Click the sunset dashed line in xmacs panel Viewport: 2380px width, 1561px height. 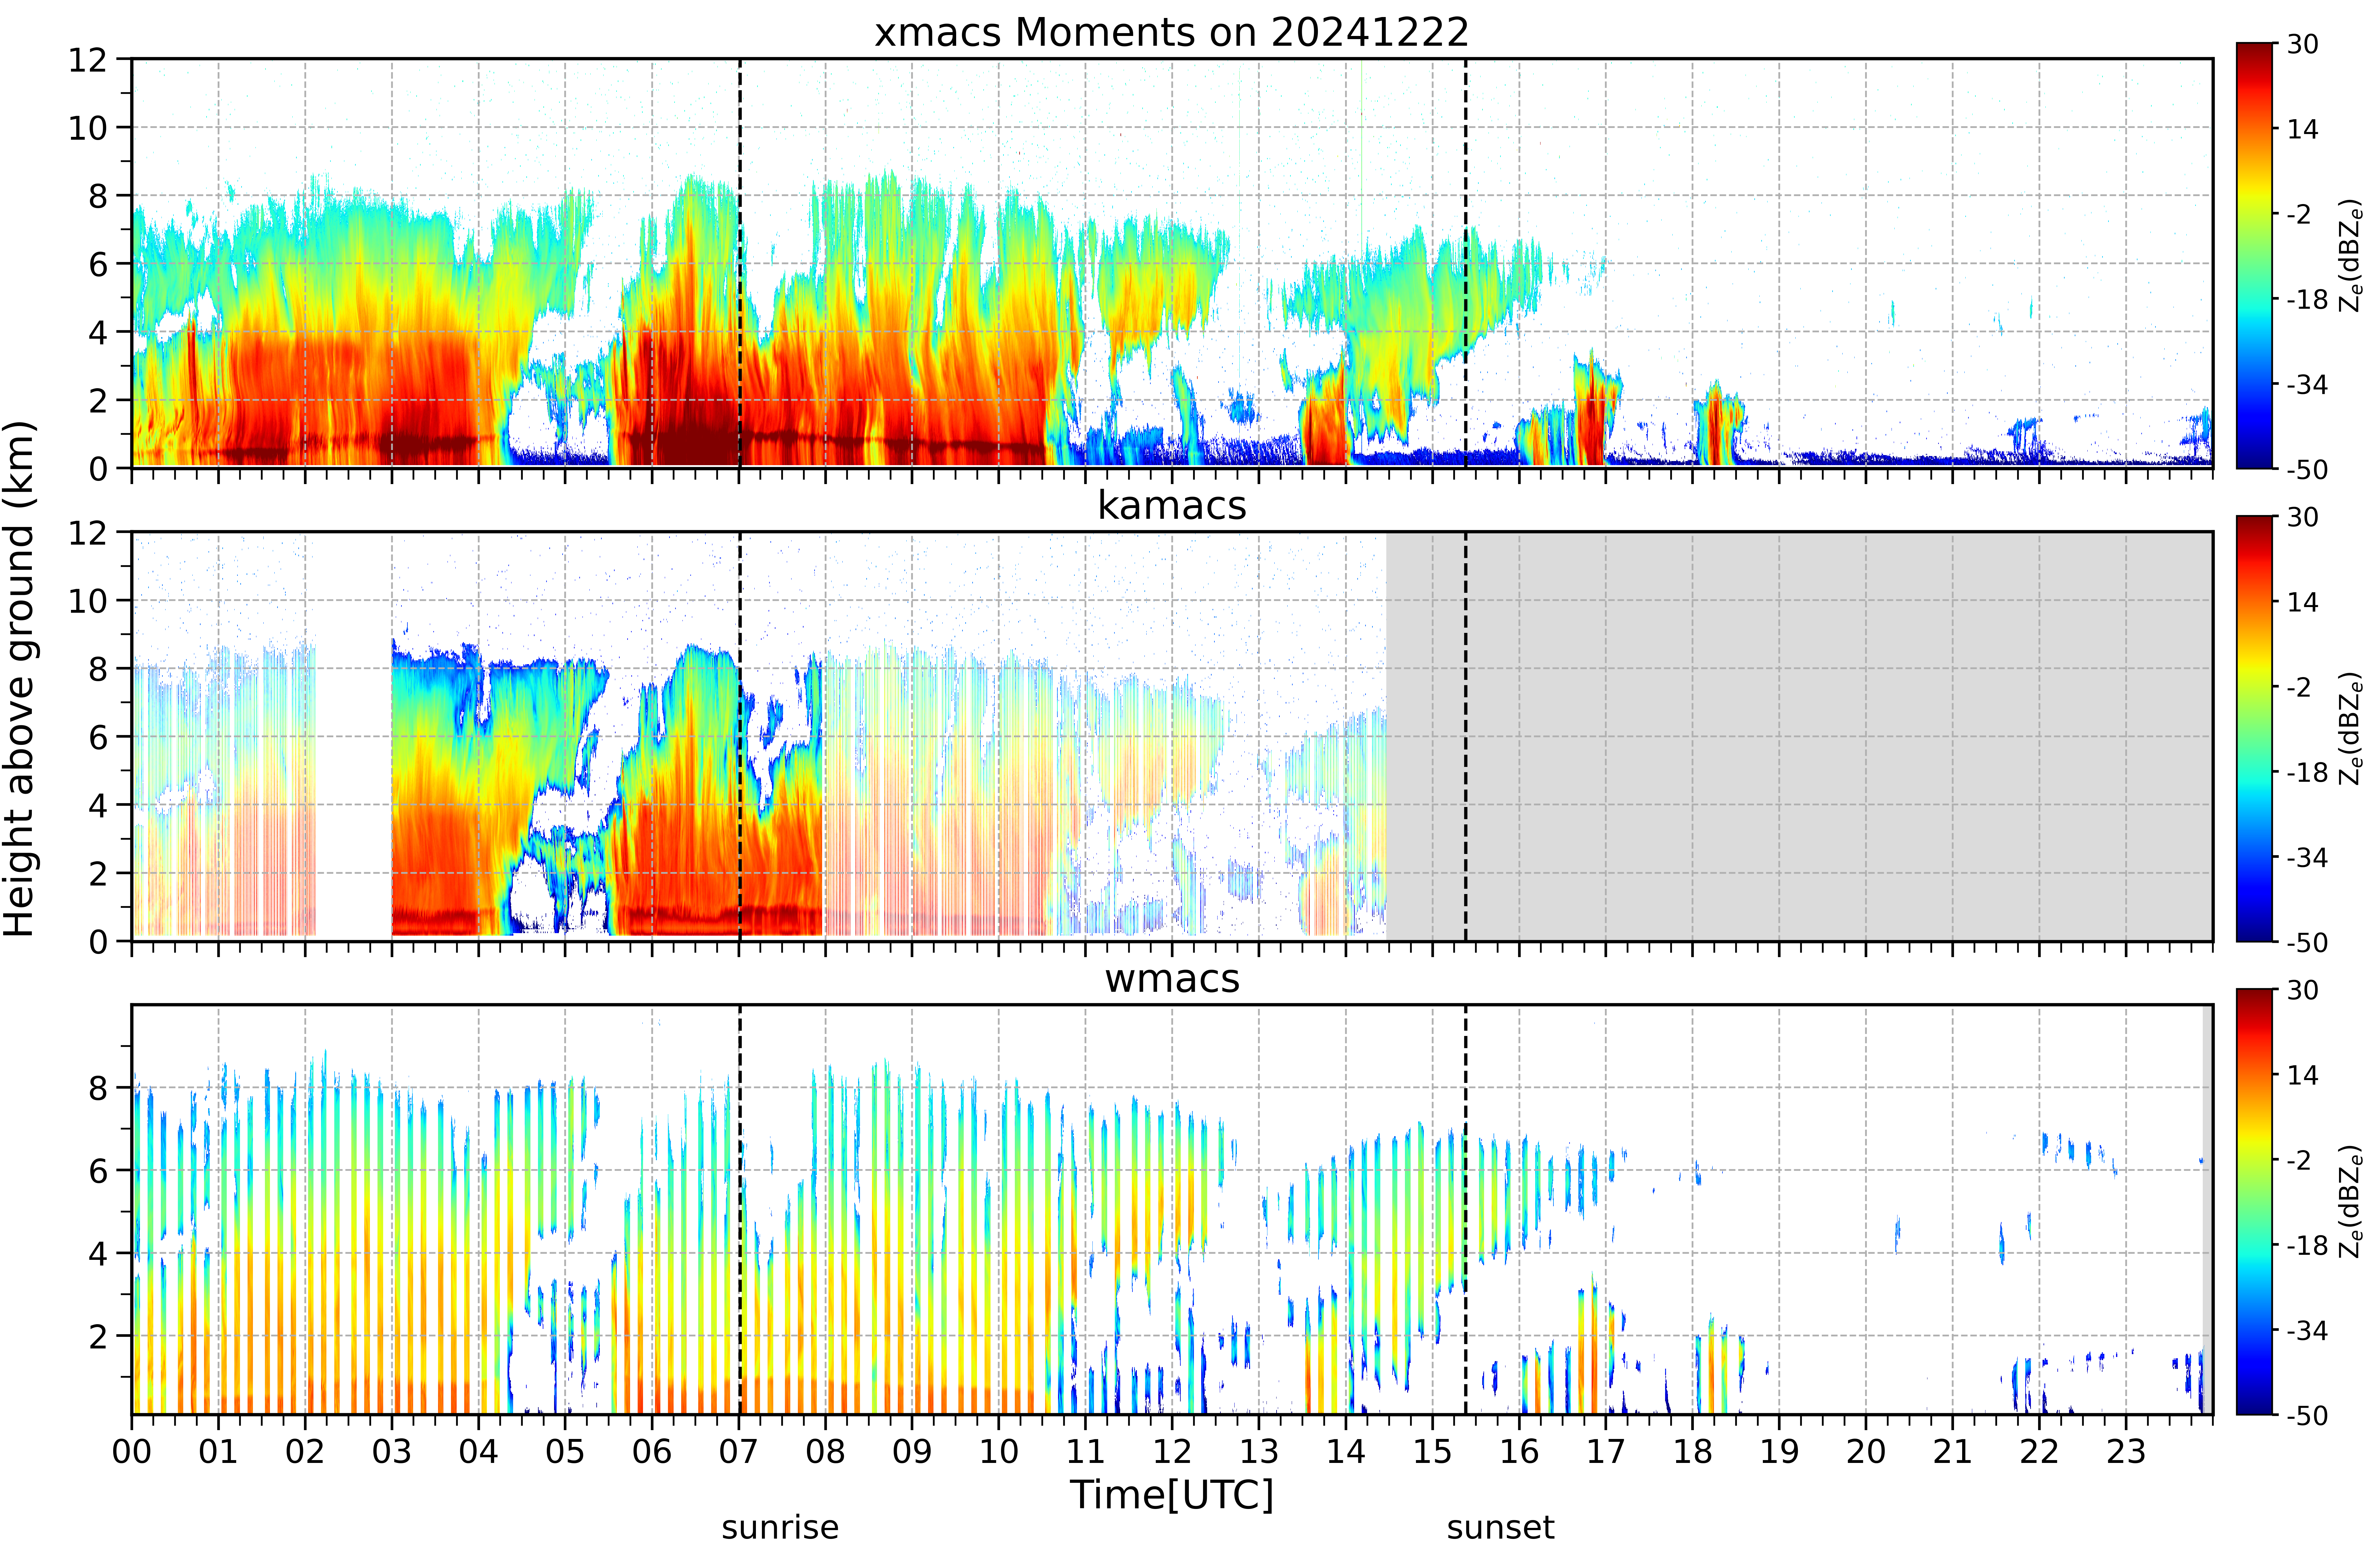pos(1466,263)
